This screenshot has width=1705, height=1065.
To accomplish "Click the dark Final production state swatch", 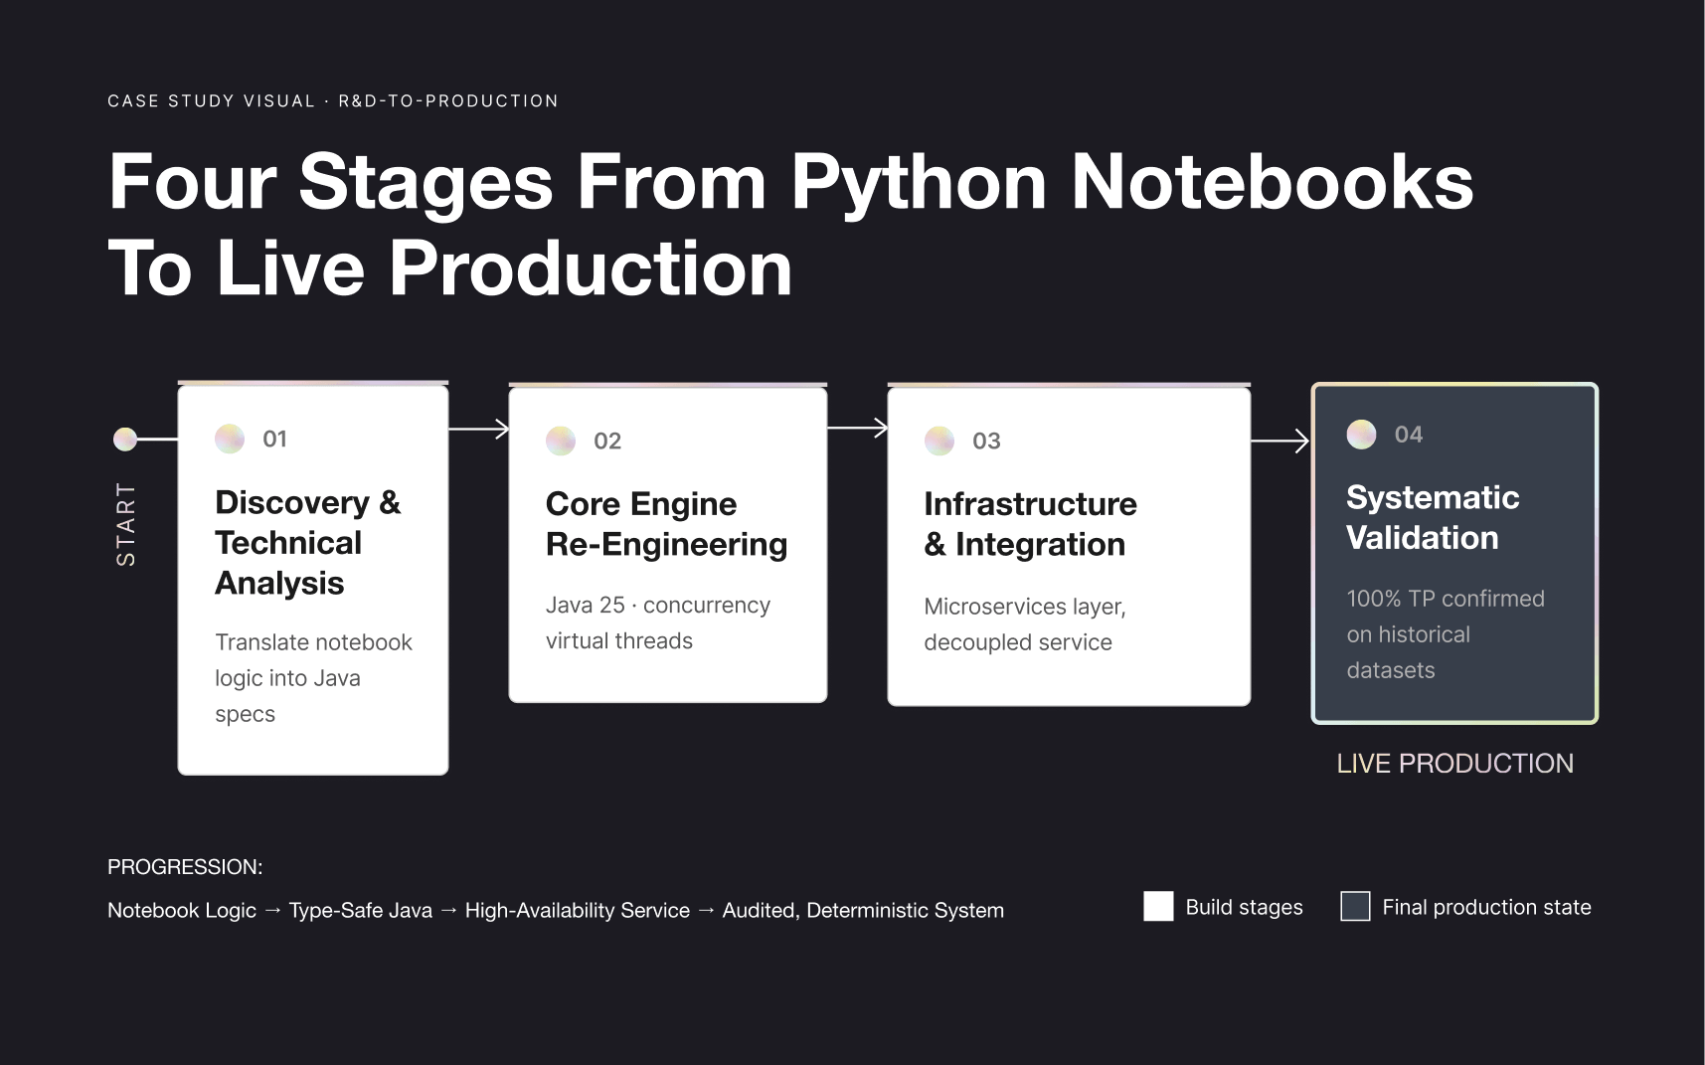I will coord(1355,906).
